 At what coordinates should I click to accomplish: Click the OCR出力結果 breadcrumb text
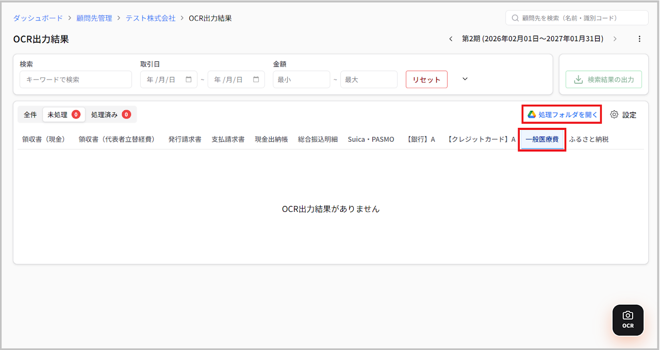[x=210, y=18]
